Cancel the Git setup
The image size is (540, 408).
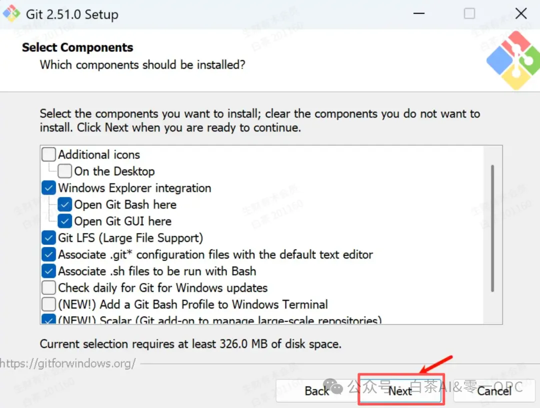tap(494, 390)
